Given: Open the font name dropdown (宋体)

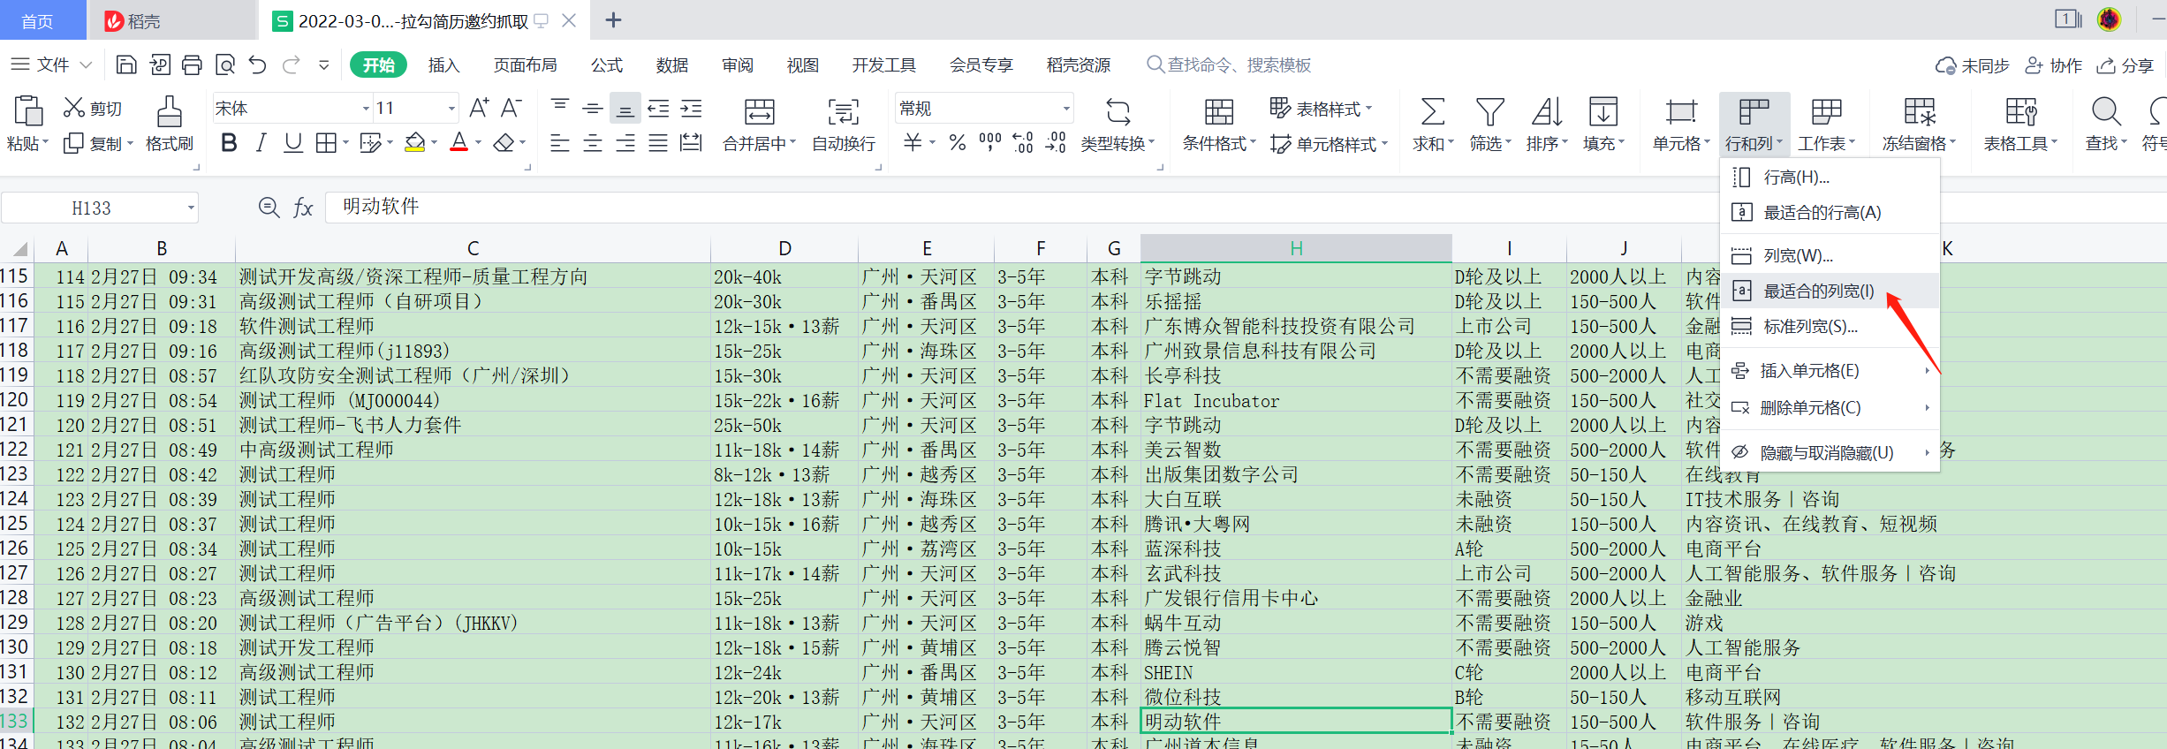Looking at the screenshot, I should coord(366,109).
